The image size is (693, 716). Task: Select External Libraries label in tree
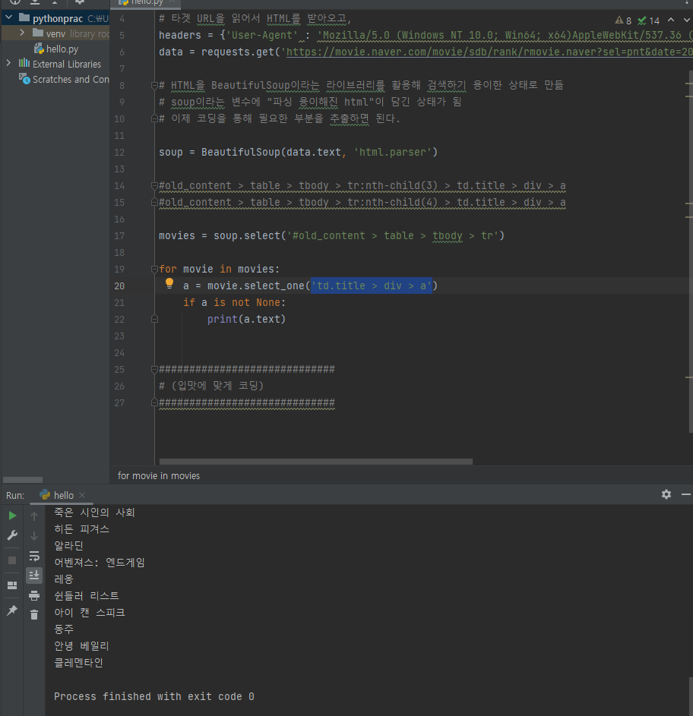click(67, 64)
